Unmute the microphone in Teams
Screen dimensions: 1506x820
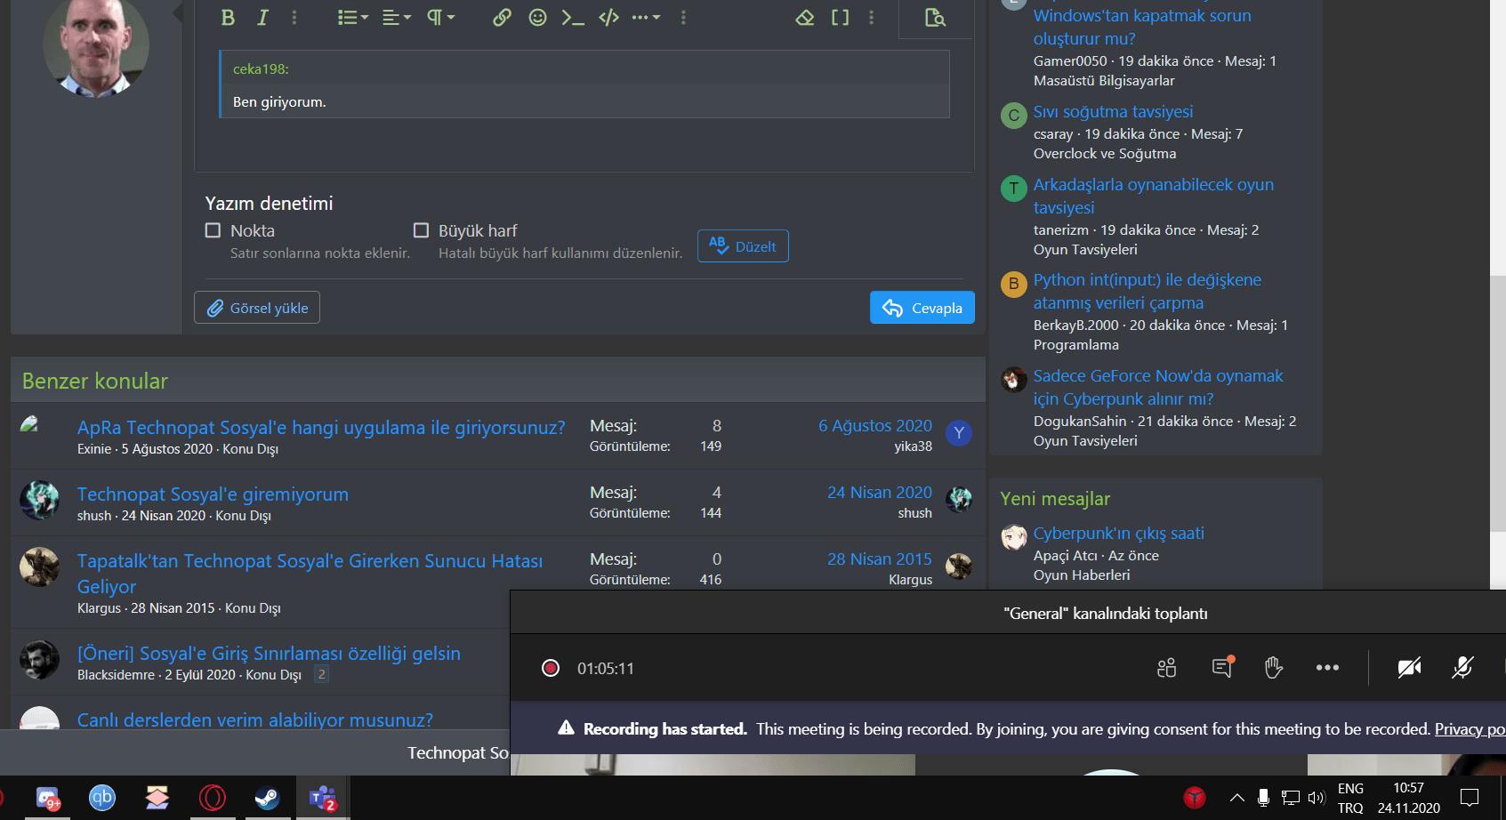point(1462,668)
